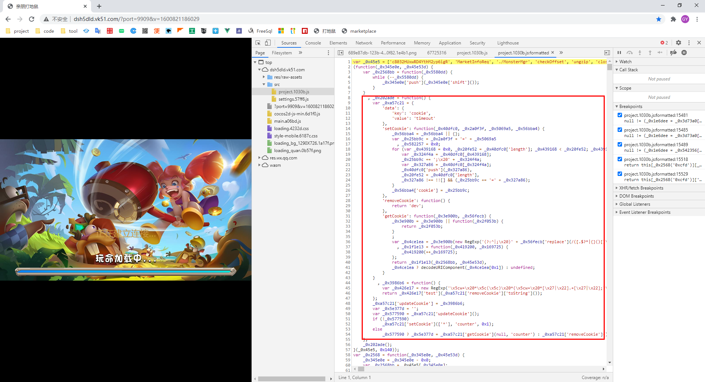
Task: Switch to the Elements panel
Action: pyautogui.click(x=338, y=43)
